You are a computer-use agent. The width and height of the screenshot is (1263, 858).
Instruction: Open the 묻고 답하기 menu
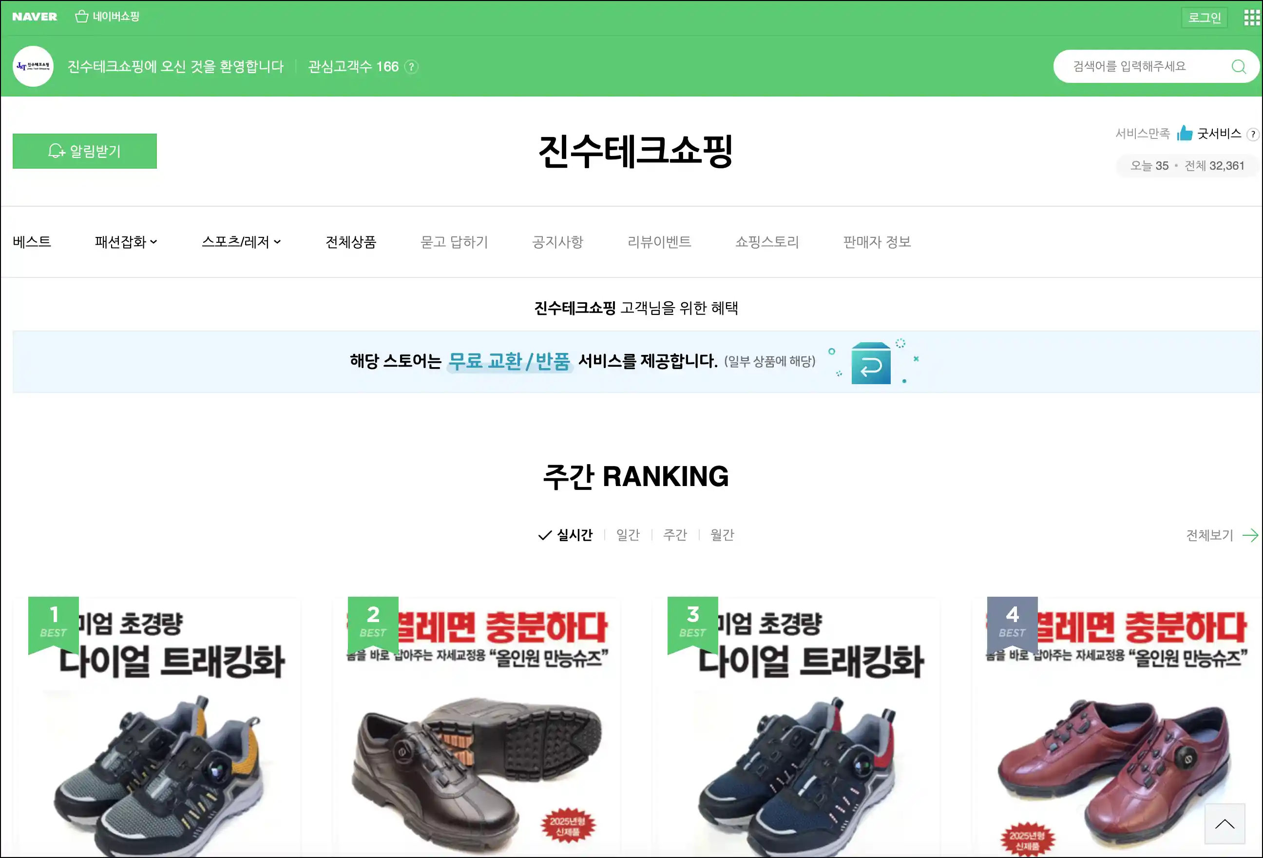click(x=454, y=241)
